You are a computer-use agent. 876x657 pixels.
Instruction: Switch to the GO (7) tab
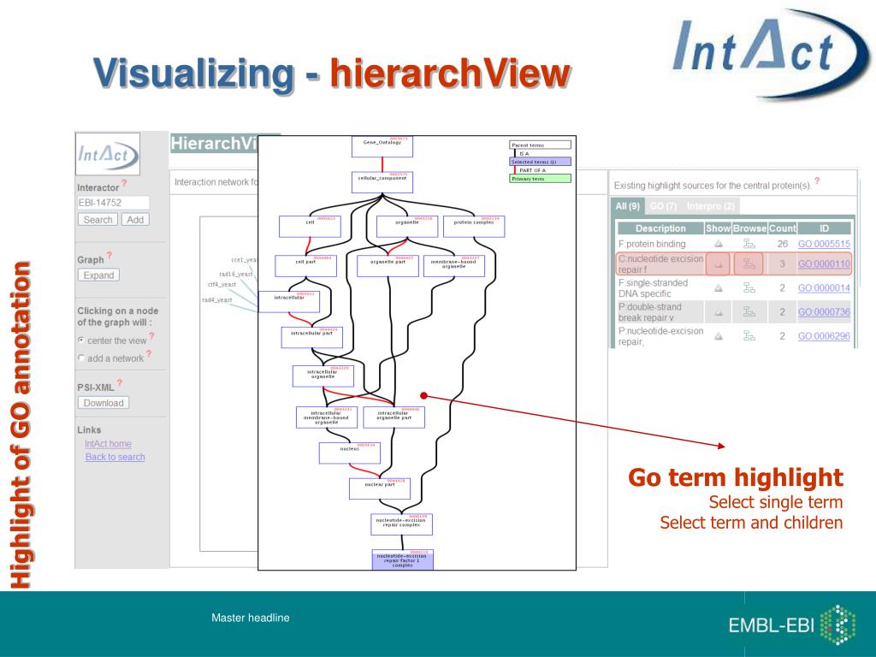click(664, 206)
